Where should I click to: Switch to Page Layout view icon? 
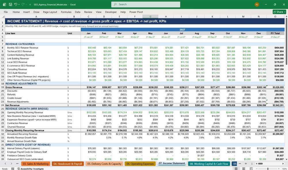coord(243,169)
